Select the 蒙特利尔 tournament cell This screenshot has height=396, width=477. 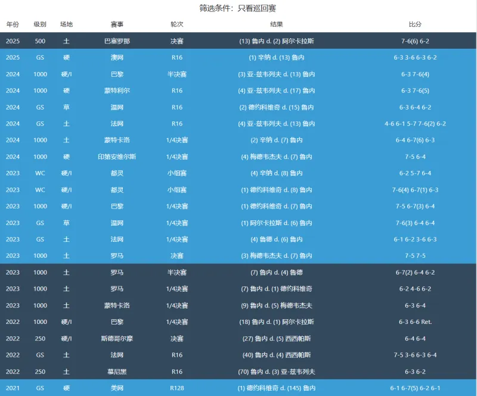(117, 91)
